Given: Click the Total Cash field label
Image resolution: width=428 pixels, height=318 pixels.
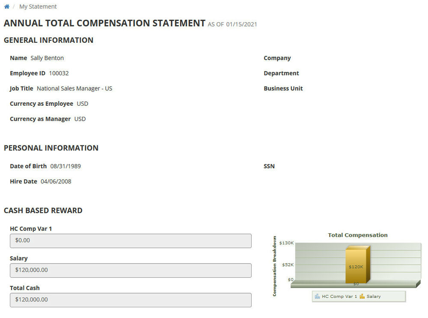Looking at the screenshot, I should 25,288.
